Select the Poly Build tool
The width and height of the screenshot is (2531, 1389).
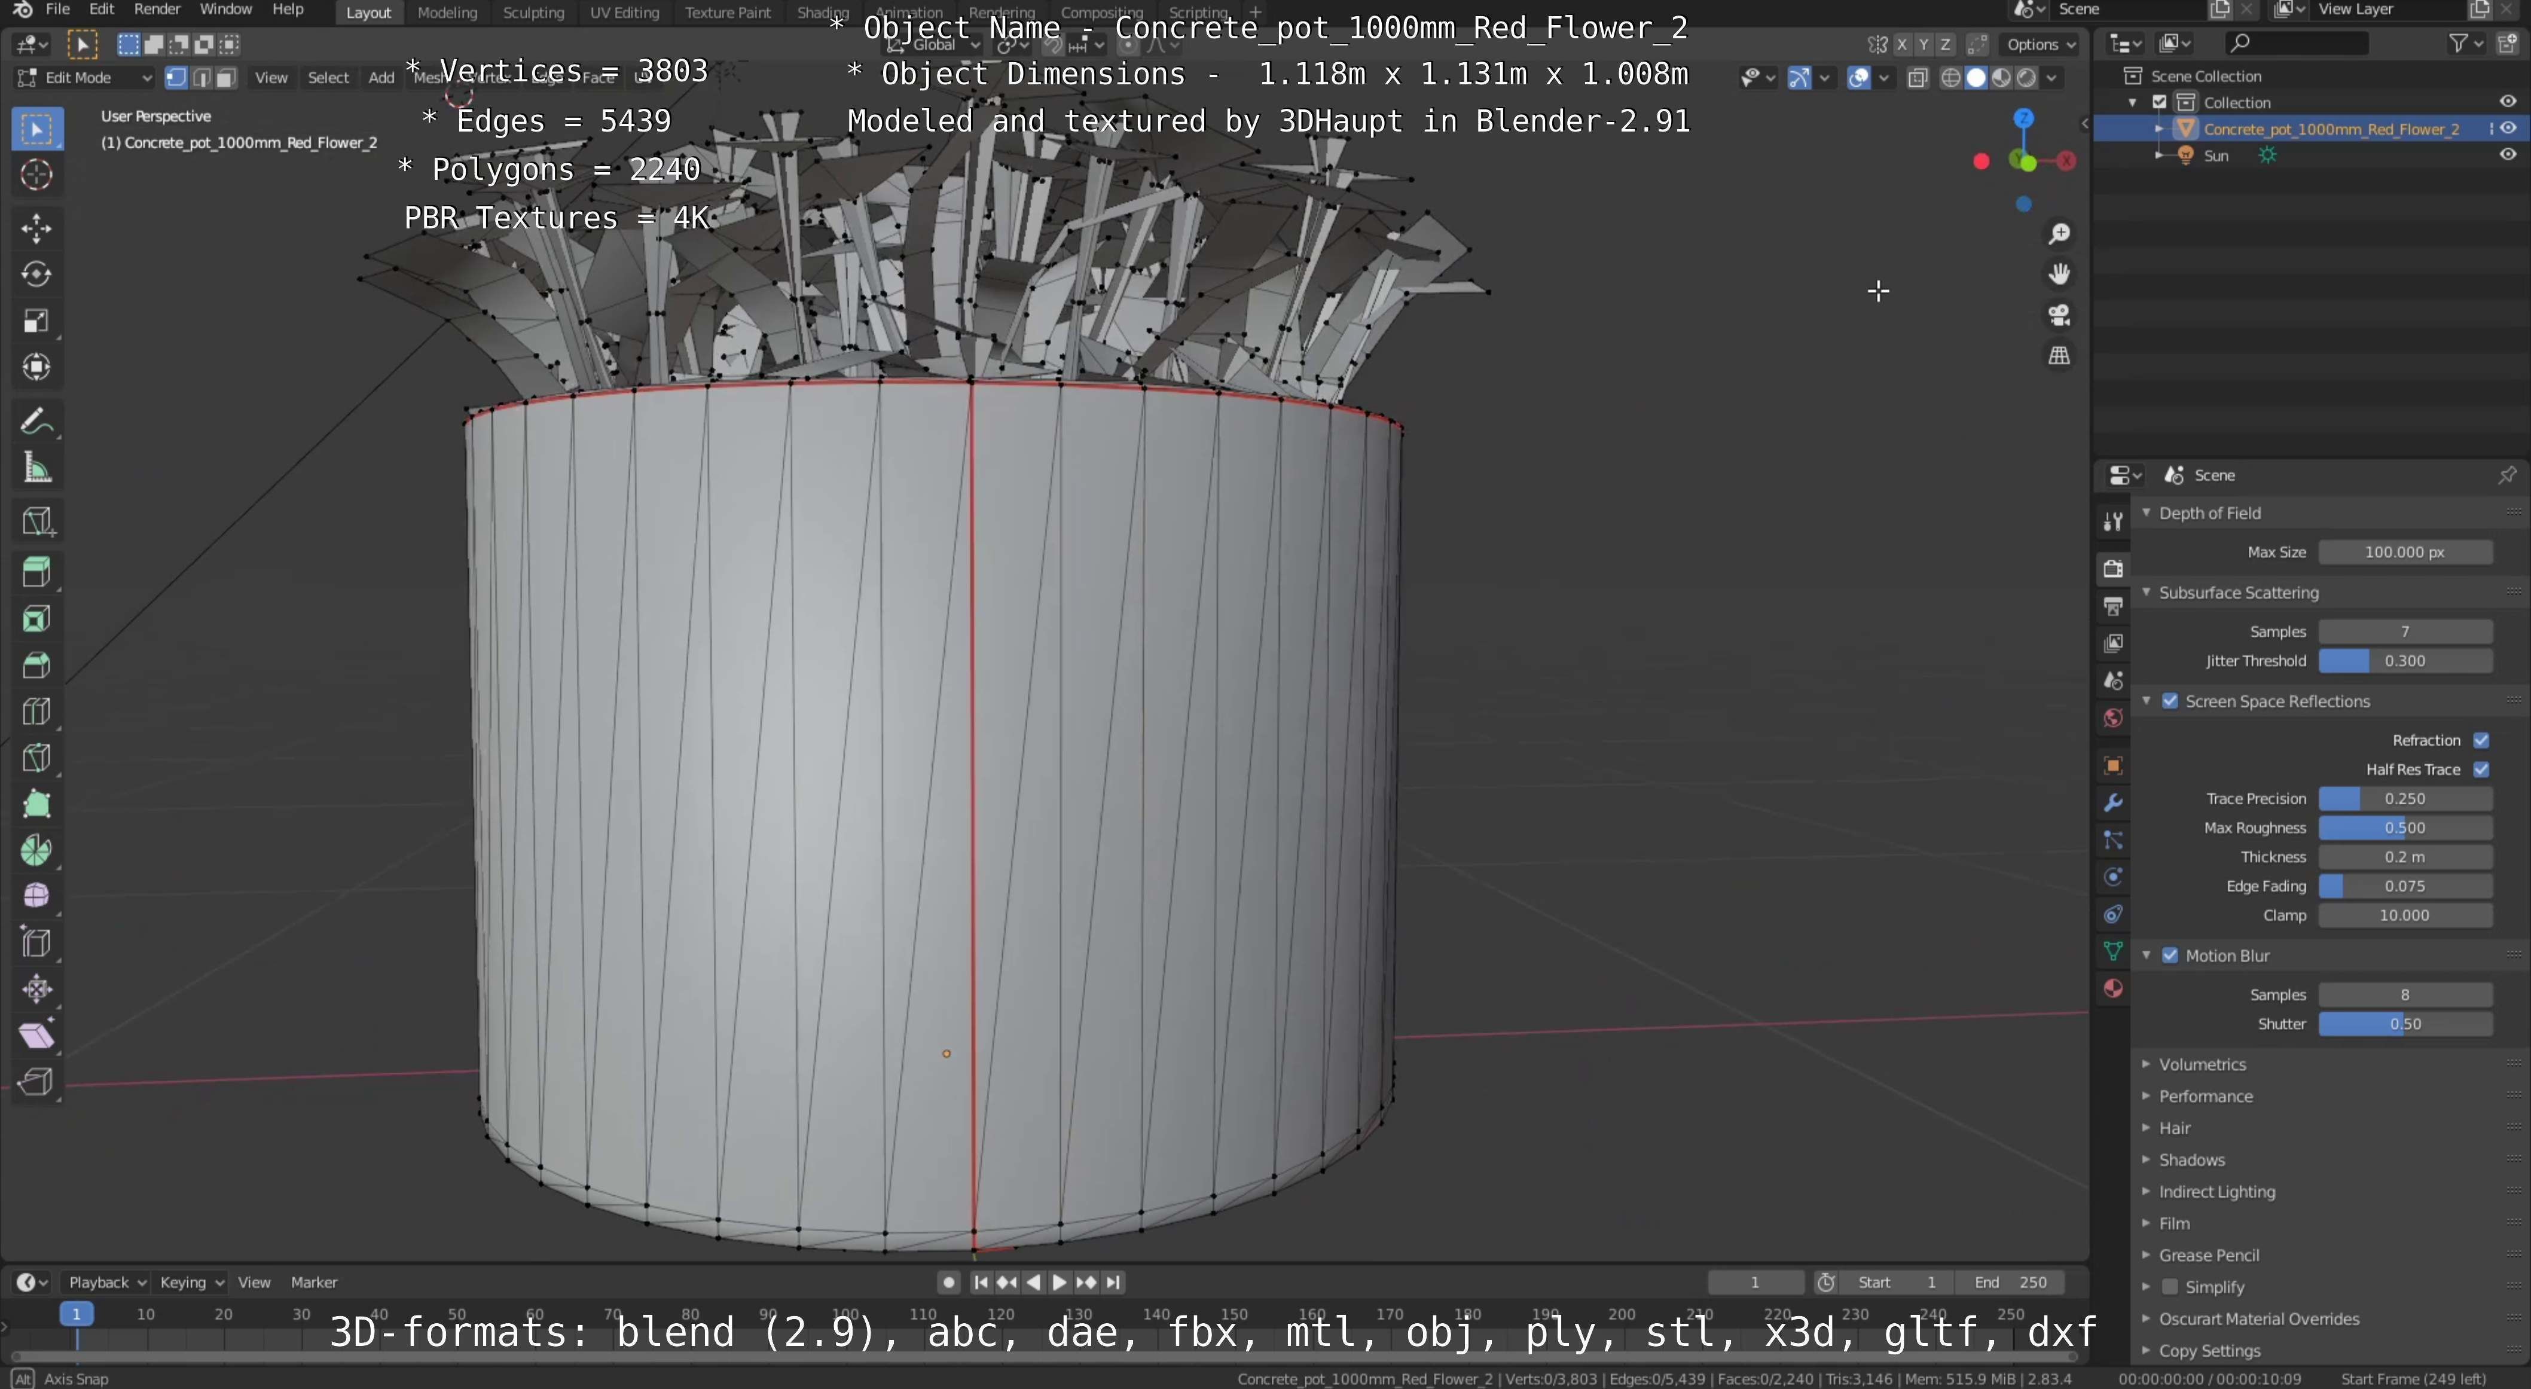coord(36,804)
